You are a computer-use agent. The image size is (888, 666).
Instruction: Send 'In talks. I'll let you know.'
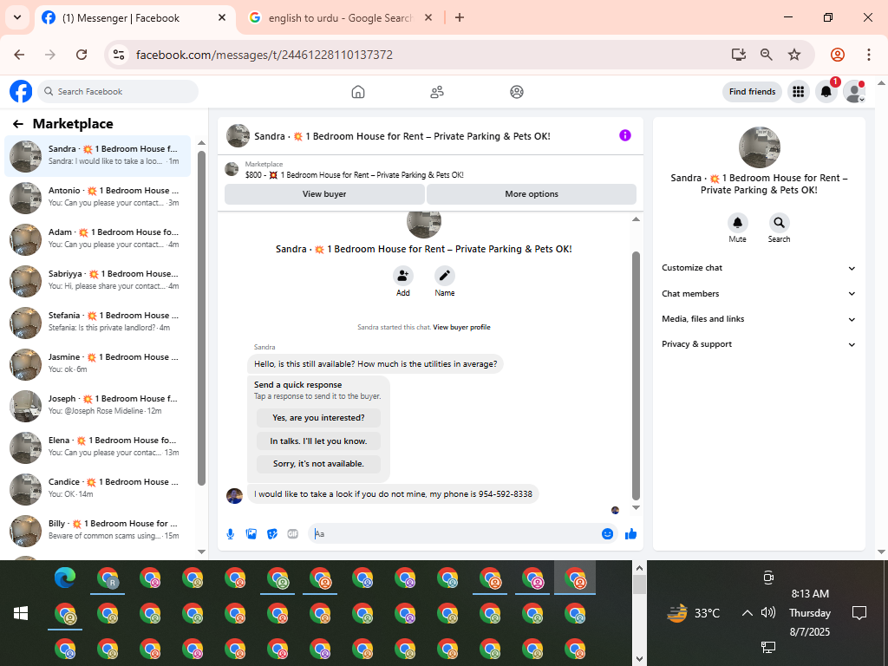point(318,441)
